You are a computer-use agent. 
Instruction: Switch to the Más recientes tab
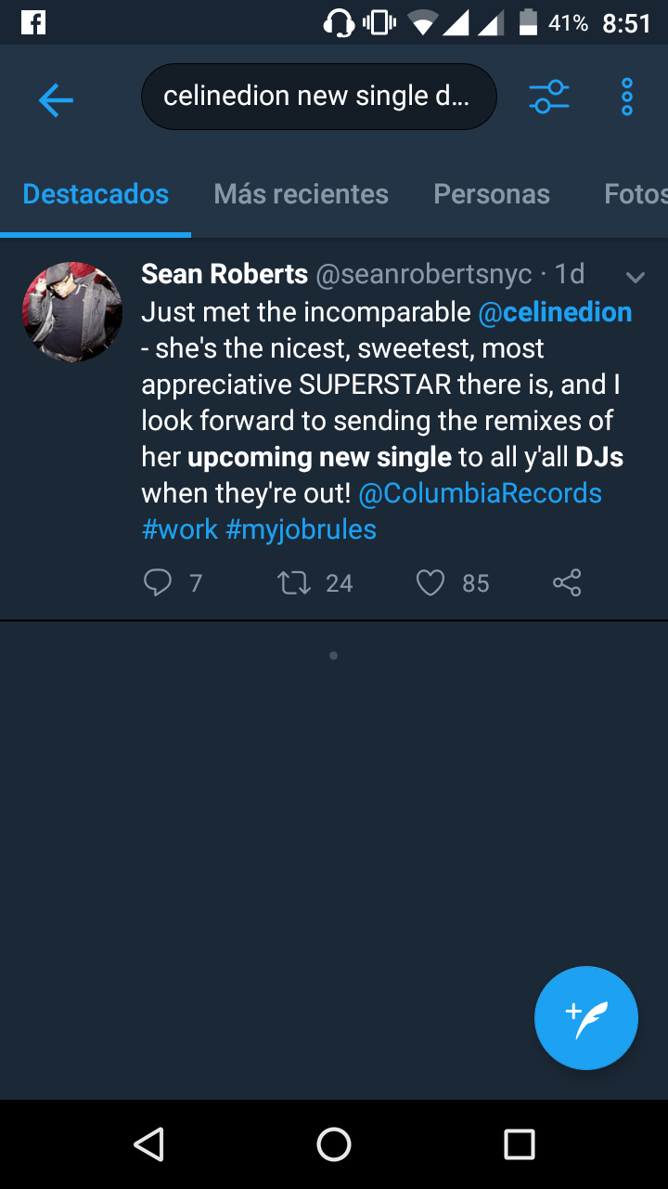(301, 194)
